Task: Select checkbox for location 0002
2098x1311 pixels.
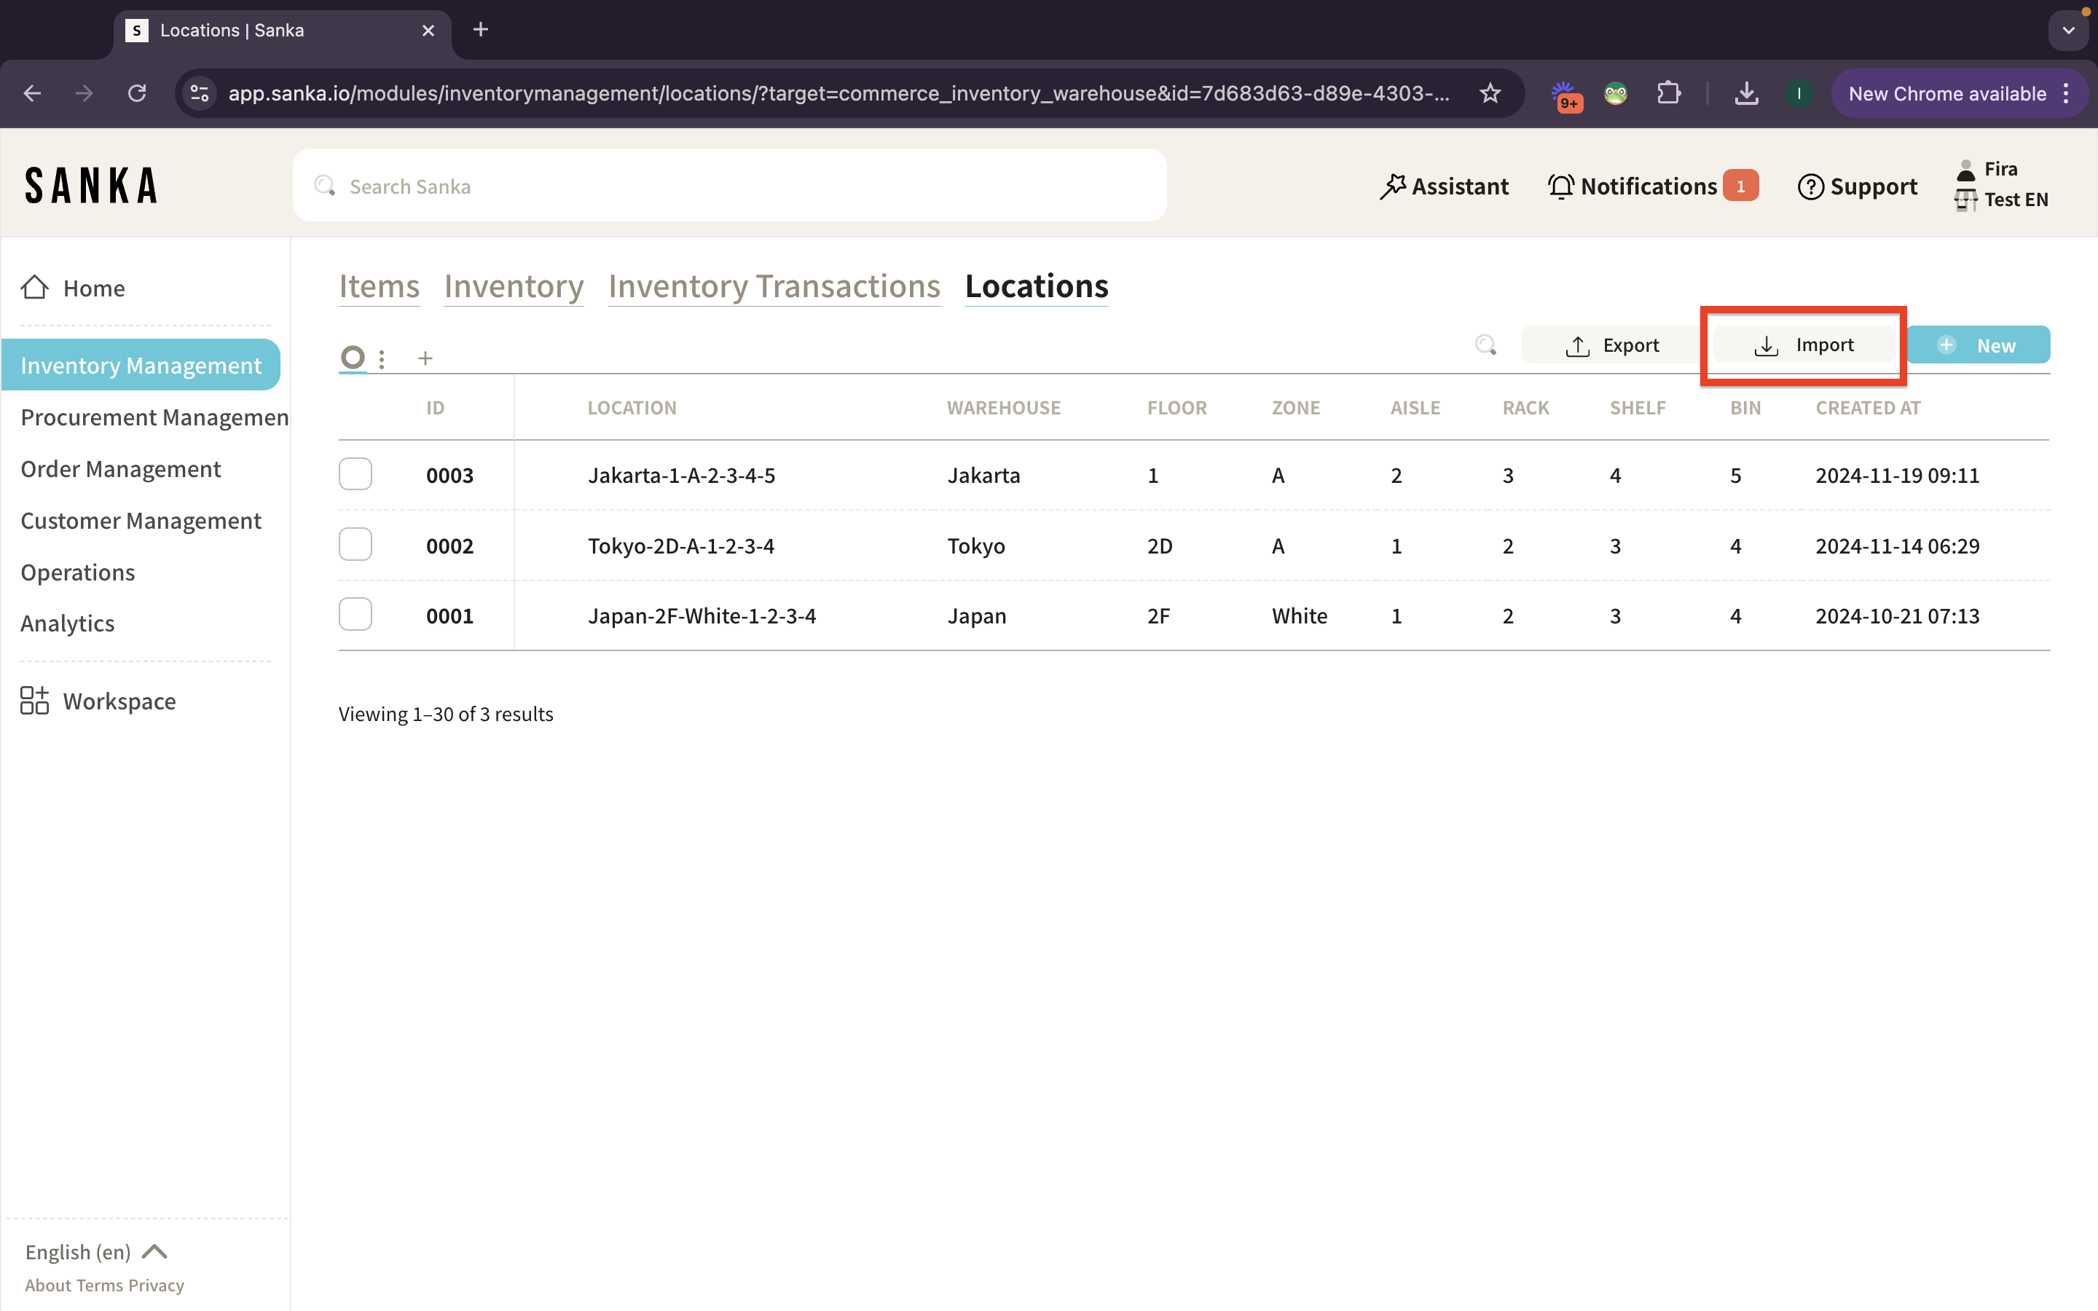Action: pos(355,545)
